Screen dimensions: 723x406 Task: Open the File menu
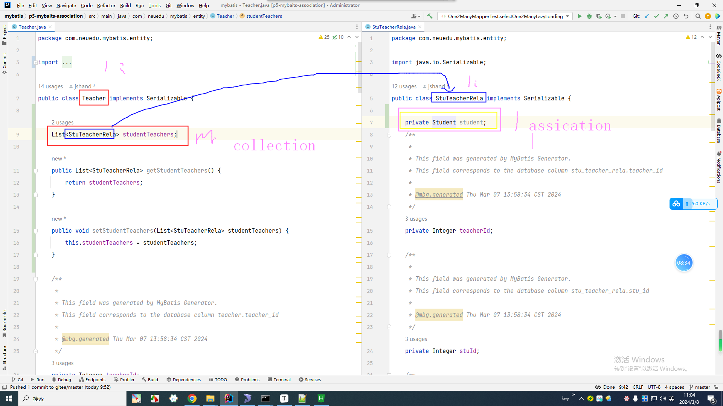20,5
